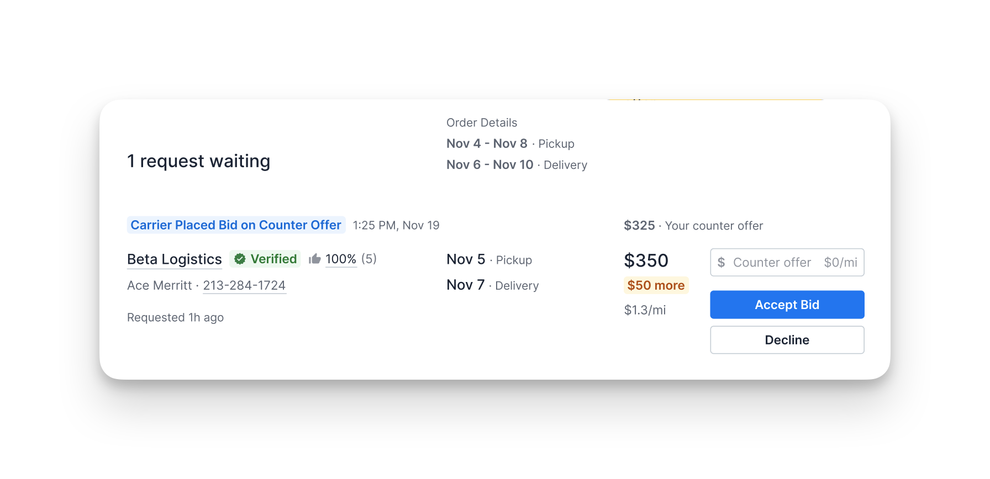Click Carrier Placed Bid on Counter Offer tag
The height and width of the screenshot is (479, 990).
click(x=236, y=225)
